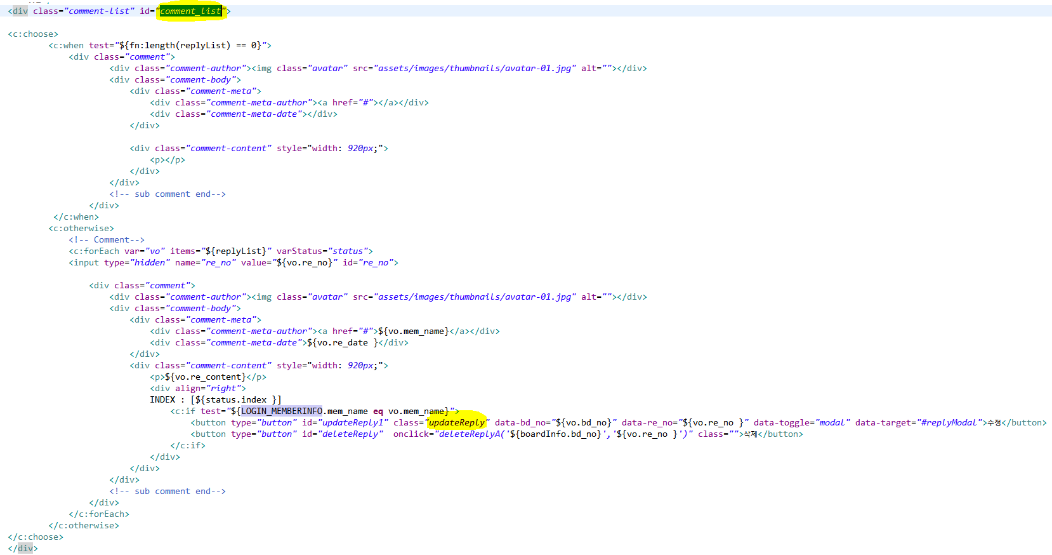Click the closing </c:otherwise> tag
Image resolution: width=1052 pixels, height=555 pixels.
[x=84, y=526]
